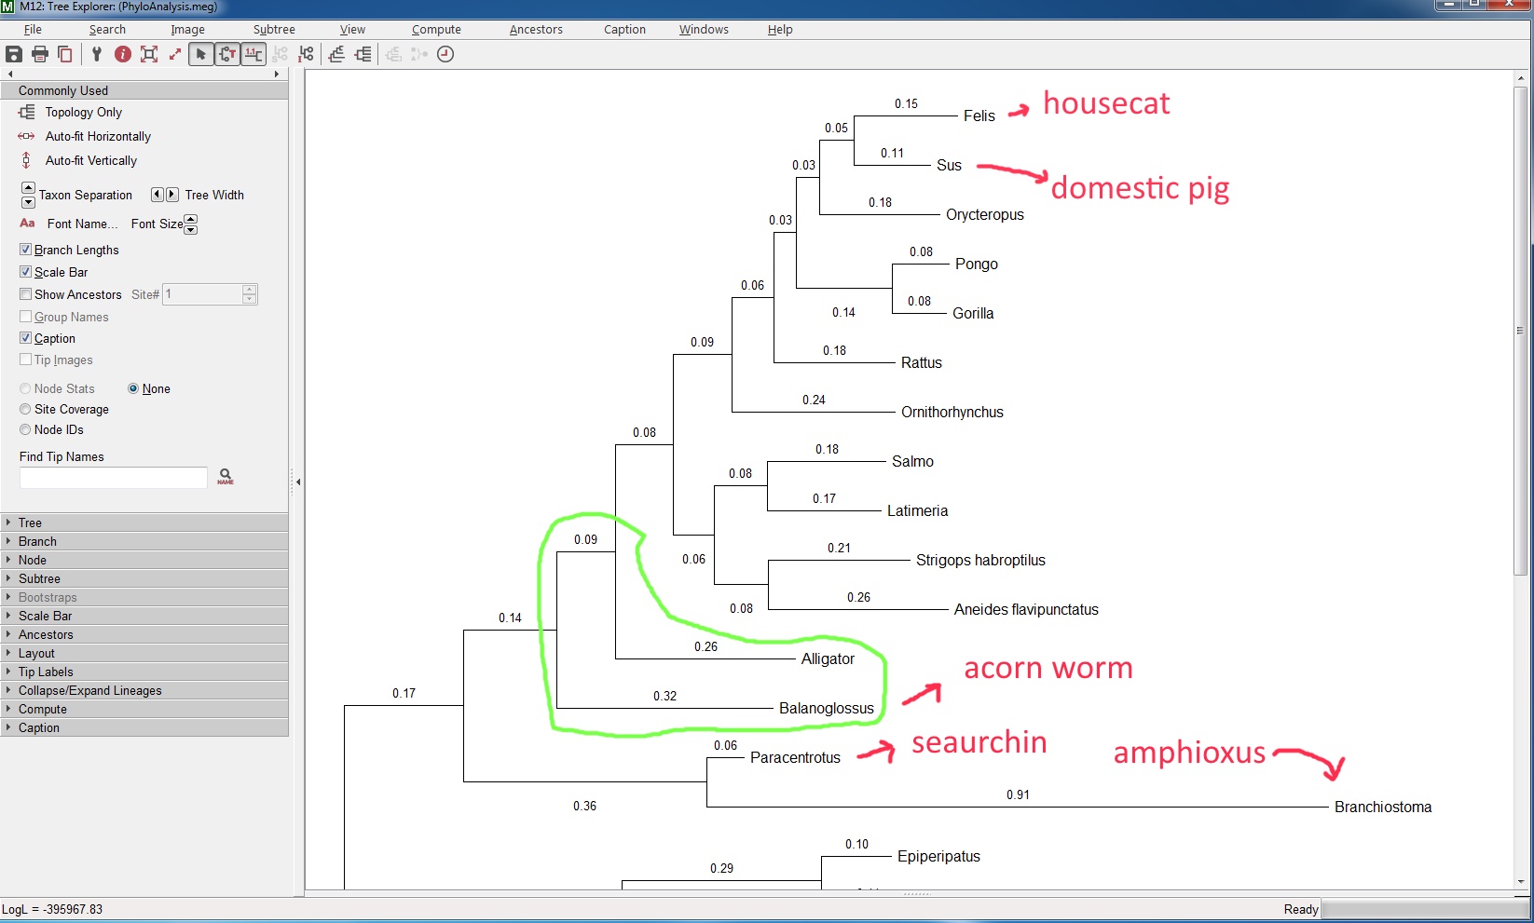Click the rectangular tree style icon
The width and height of the screenshot is (1534, 923).
363,54
